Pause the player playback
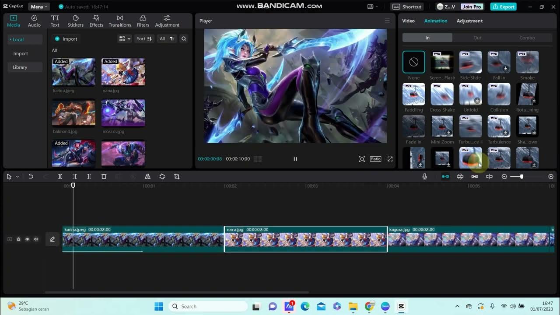Image resolution: width=560 pixels, height=315 pixels. click(295, 159)
